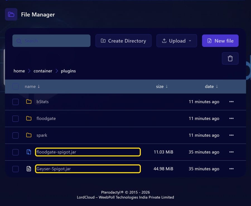Check the spark row checkbox
251x206 pixels.
(16, 135)
